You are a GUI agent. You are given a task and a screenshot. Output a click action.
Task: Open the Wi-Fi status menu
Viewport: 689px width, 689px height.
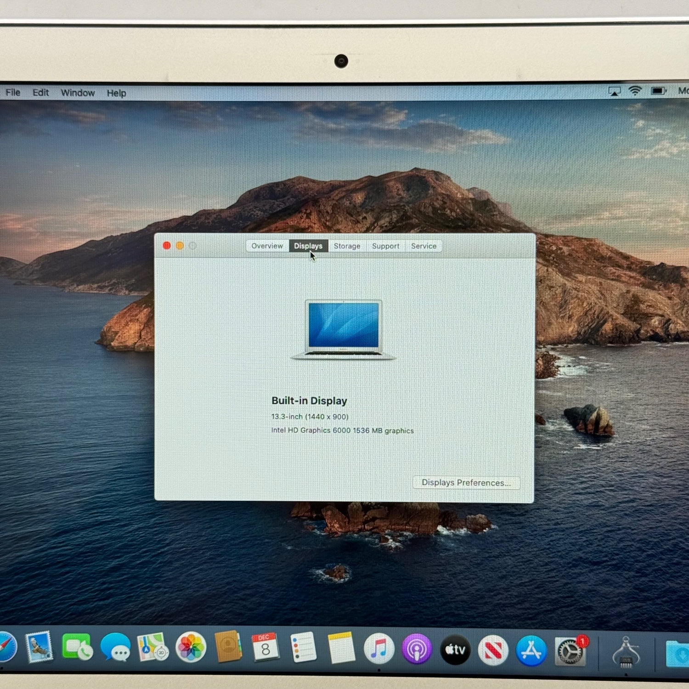(x=635, y=91)
